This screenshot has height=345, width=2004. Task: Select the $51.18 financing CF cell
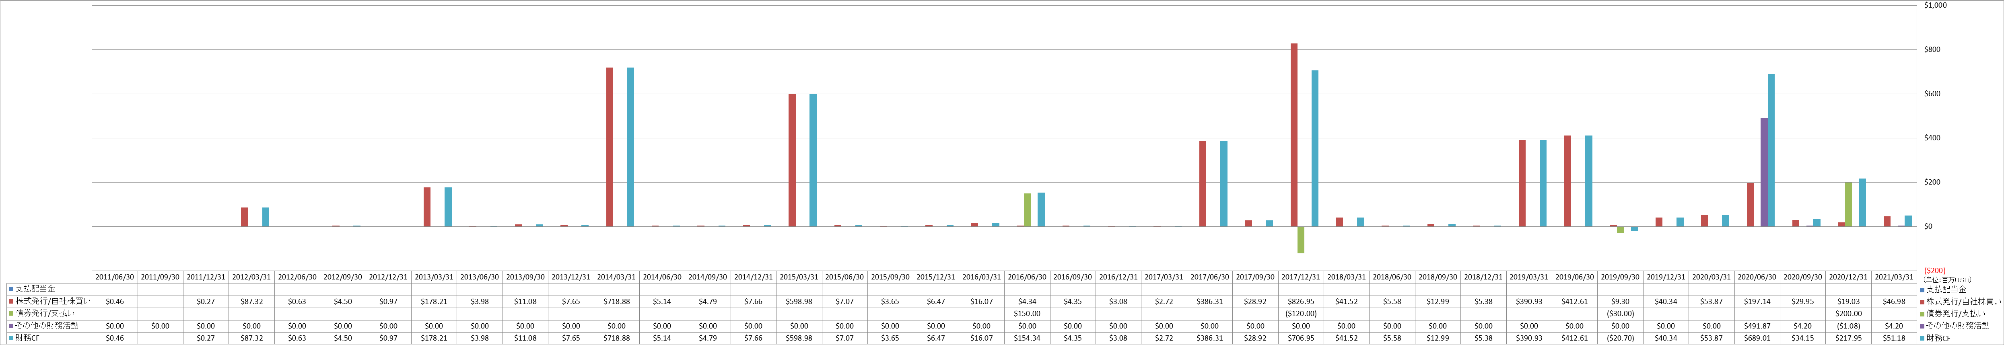[x=1895, y=339]
